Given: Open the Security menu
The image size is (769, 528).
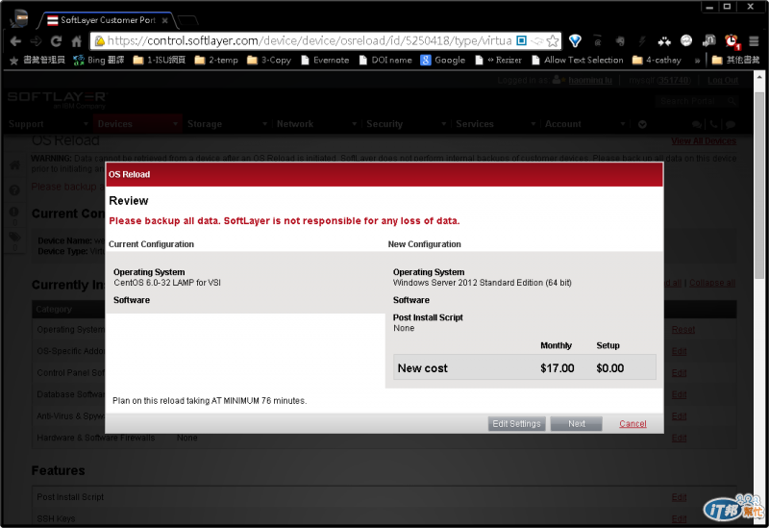Looking at the screenshot, I should tap(406, 124).
